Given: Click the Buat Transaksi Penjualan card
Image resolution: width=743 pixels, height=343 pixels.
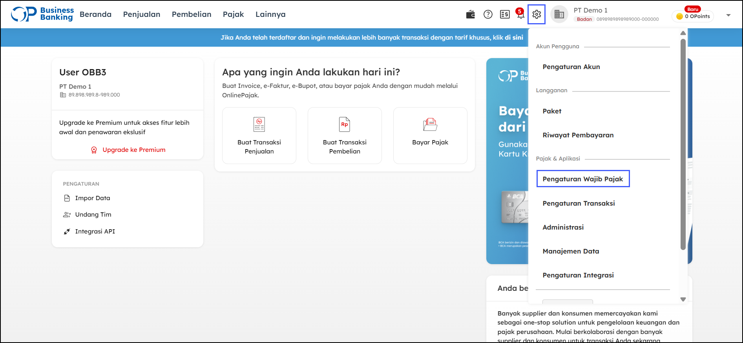Looking at the screenshot, I should 259,135.
